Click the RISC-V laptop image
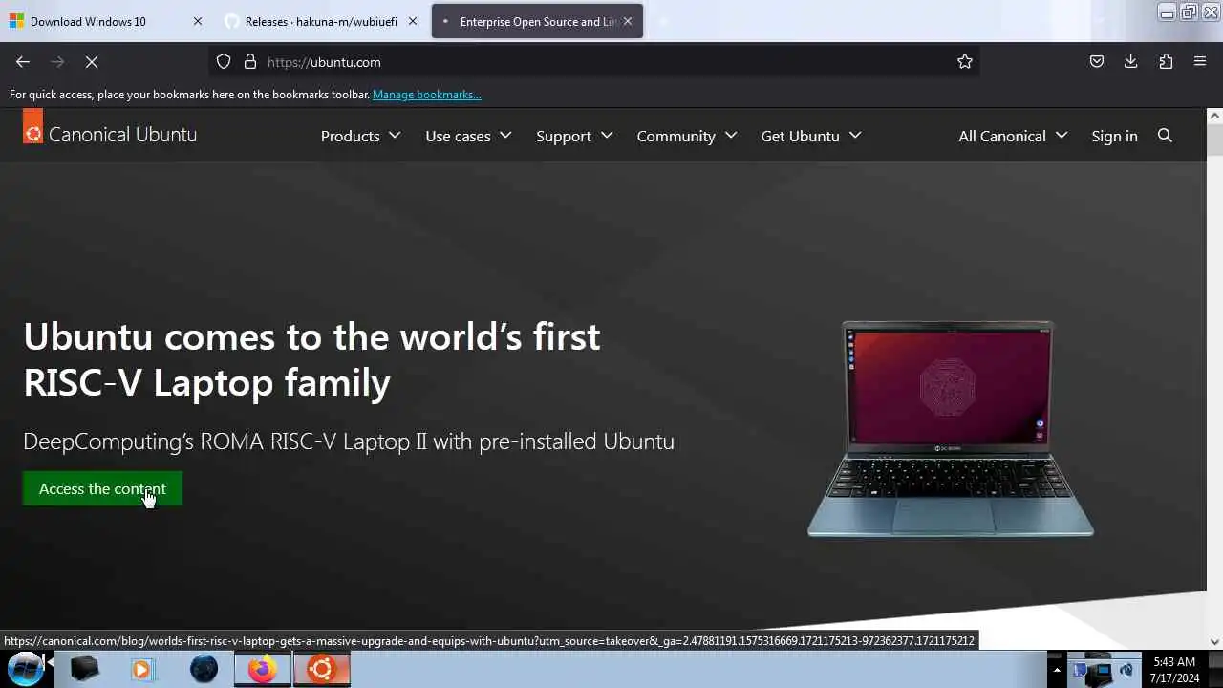 tap(950, 428)
